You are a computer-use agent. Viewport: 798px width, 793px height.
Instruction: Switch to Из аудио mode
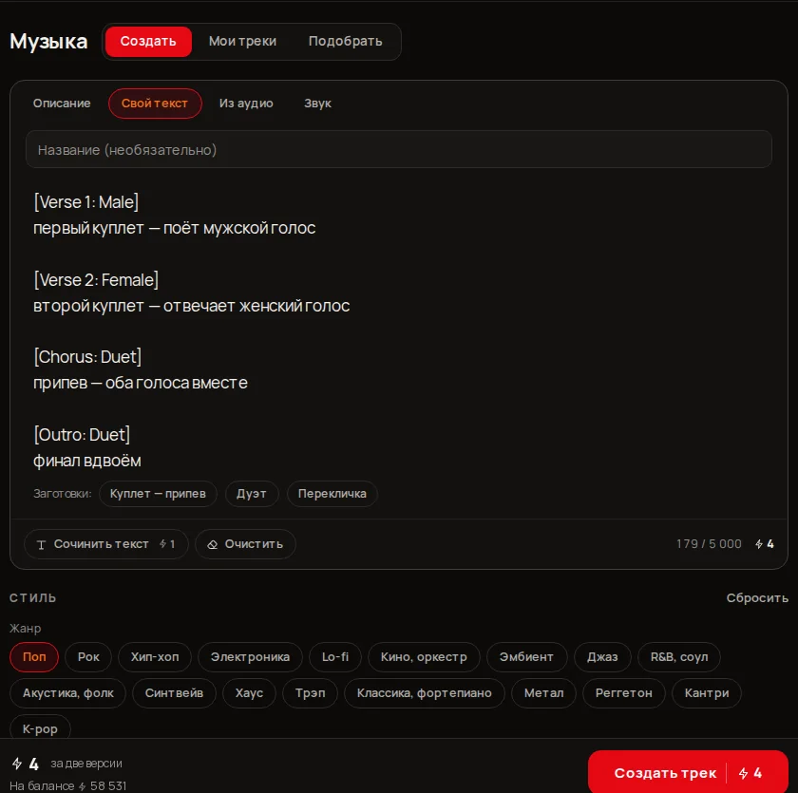click(x=246, y=104)
